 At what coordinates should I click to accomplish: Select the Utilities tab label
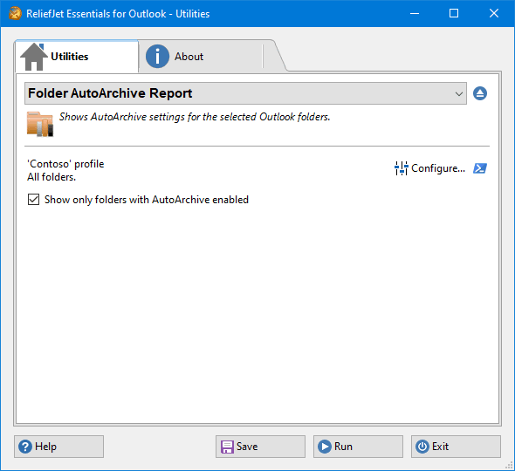pos(70,57)
